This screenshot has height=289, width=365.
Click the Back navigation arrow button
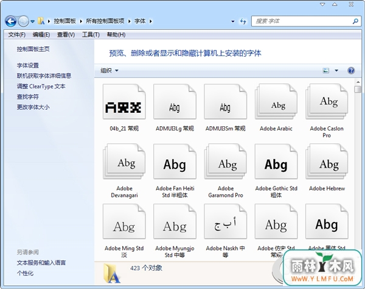click(11, 21)
